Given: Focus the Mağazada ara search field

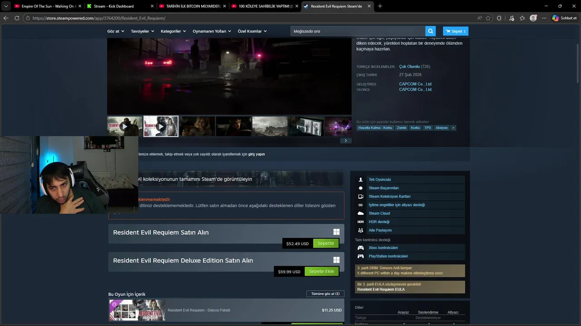Looking at the screenshot, I should click(358, 31).
